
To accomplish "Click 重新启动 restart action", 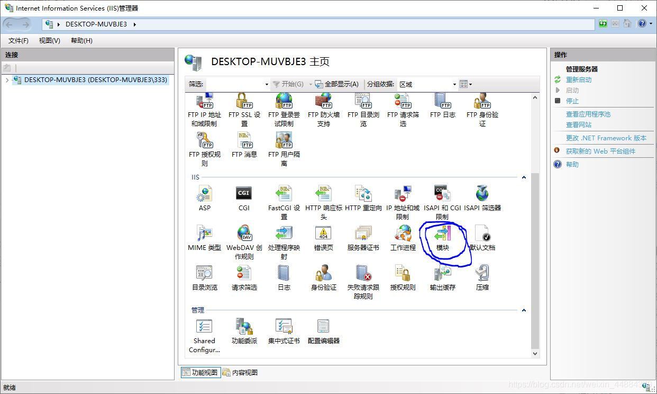I will [579, 80].
